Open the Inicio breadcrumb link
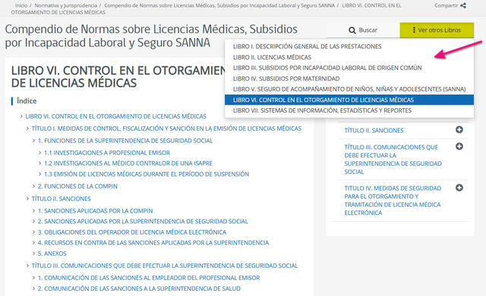 (x=21, y=5)
